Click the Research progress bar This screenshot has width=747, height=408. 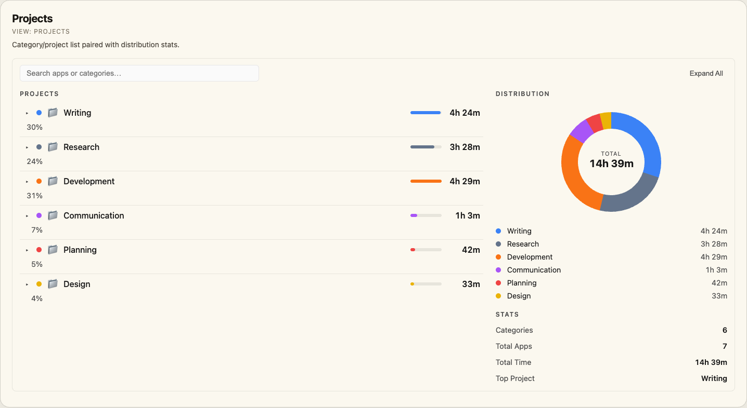(x=426, y=147)
